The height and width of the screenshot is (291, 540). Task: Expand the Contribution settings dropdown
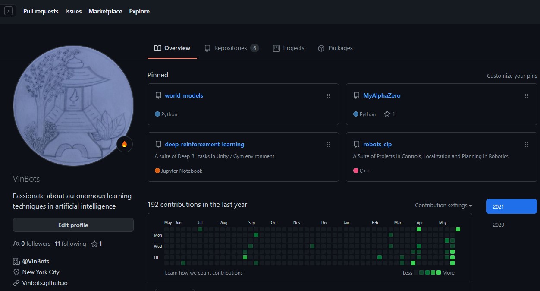click(x=443, y=206)
